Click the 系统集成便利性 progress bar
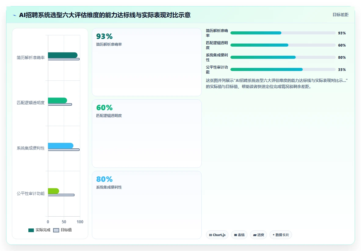The image size is (361, 251). (x=283, y=57)
